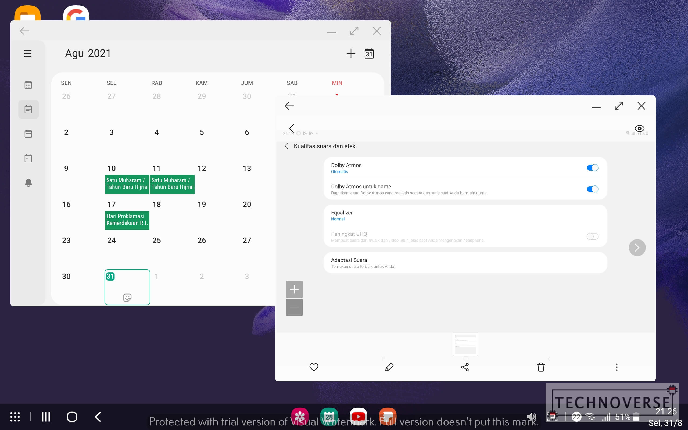The width and height of the screenshot is (688, 430).
Task: Open the apps grid in taskbar
Action: [x=15, y=417]
